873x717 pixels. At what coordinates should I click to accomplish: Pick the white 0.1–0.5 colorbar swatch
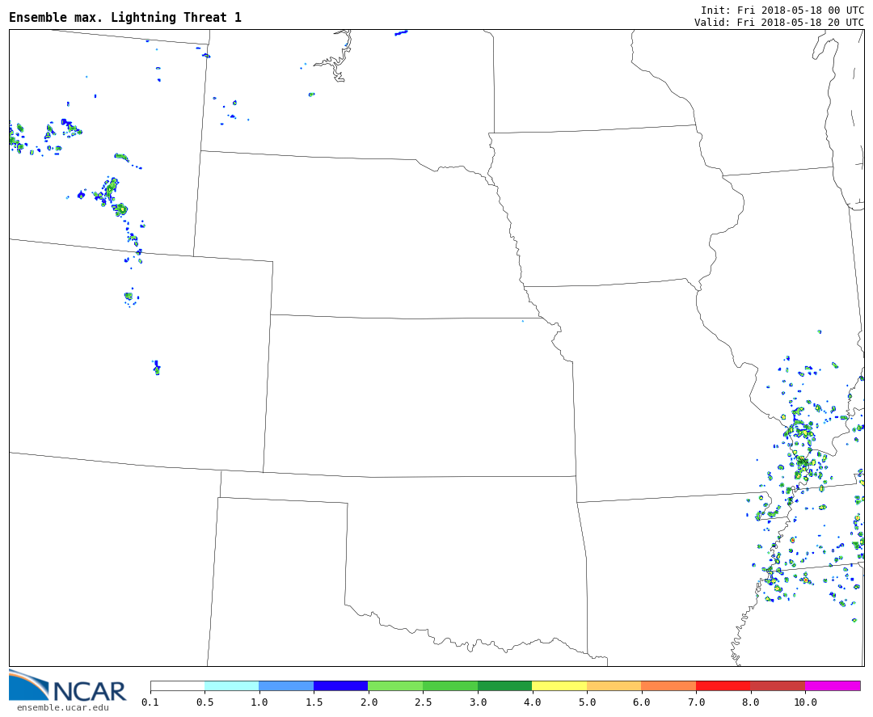click(178, 685)
